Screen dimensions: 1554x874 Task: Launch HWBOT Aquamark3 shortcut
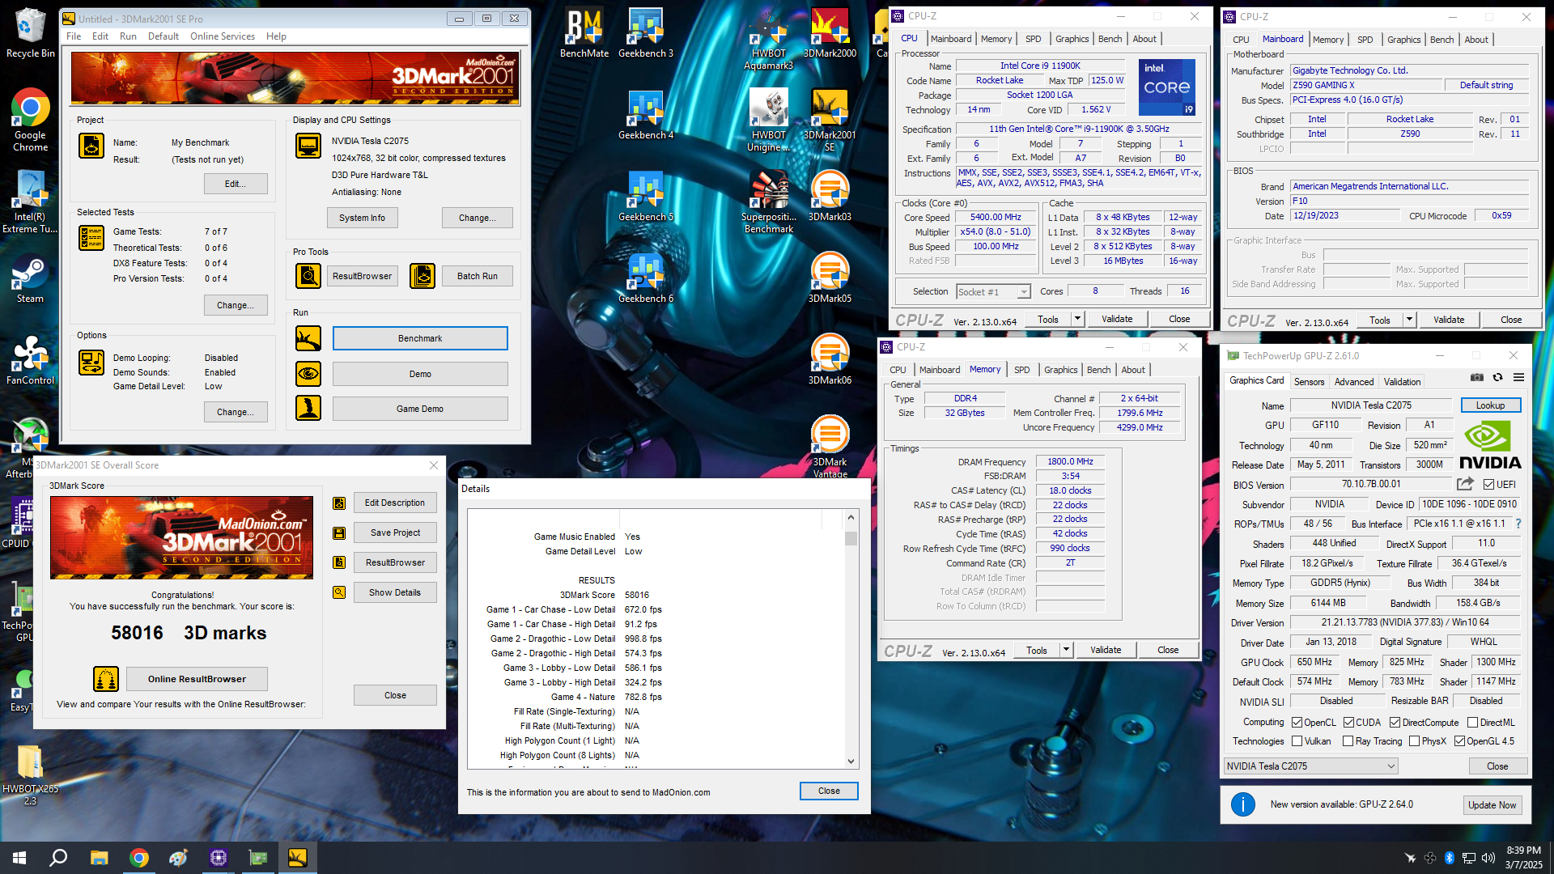768,39
